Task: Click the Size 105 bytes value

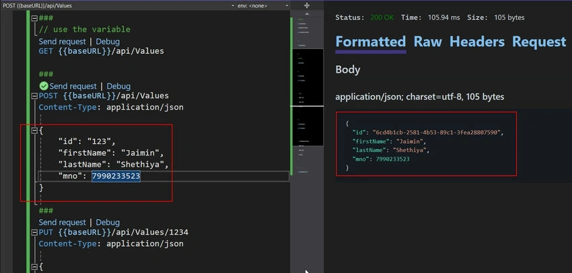Action: (x=509, y=17)
